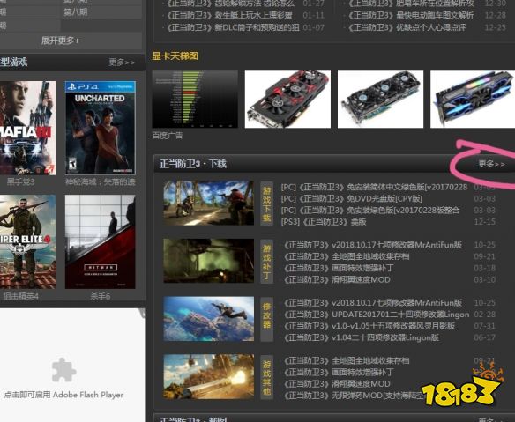515x422 pixels.
Task: Open 画面特效增强补丁 link under 游戏其他
Action: pyautogui.click(x=339, y=373)
